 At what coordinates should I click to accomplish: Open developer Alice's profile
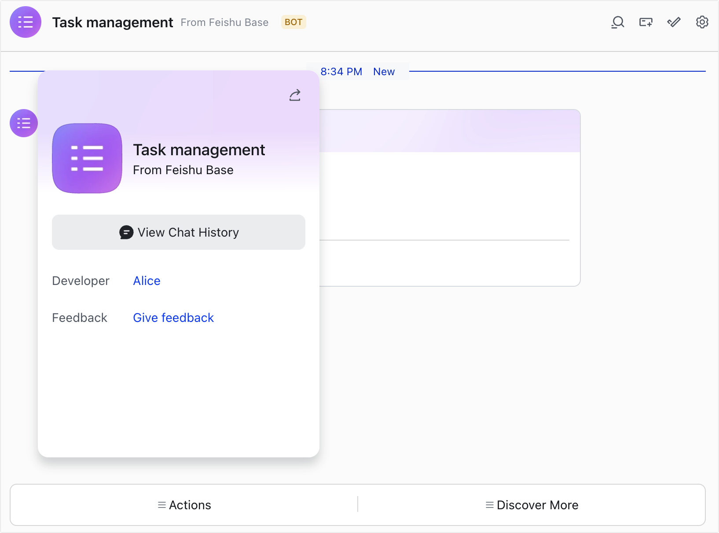[x=147, y=281]
